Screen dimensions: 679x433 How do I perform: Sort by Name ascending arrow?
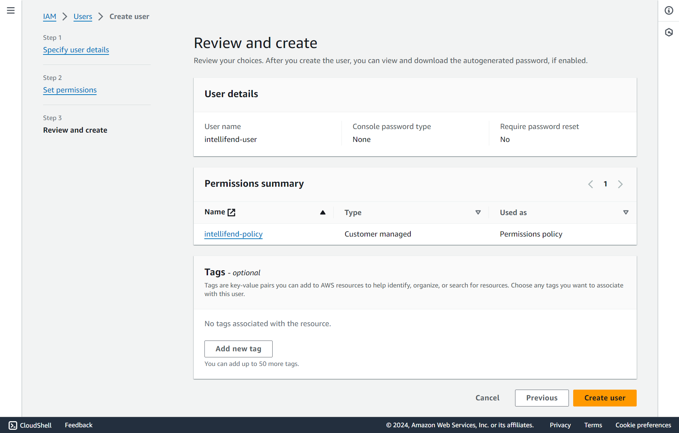[323, 213]
